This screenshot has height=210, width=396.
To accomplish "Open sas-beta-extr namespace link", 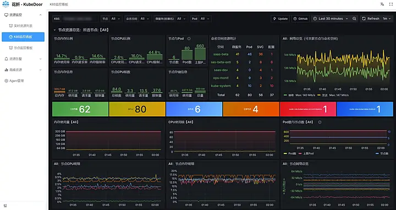I will click(x=221, y=62).
